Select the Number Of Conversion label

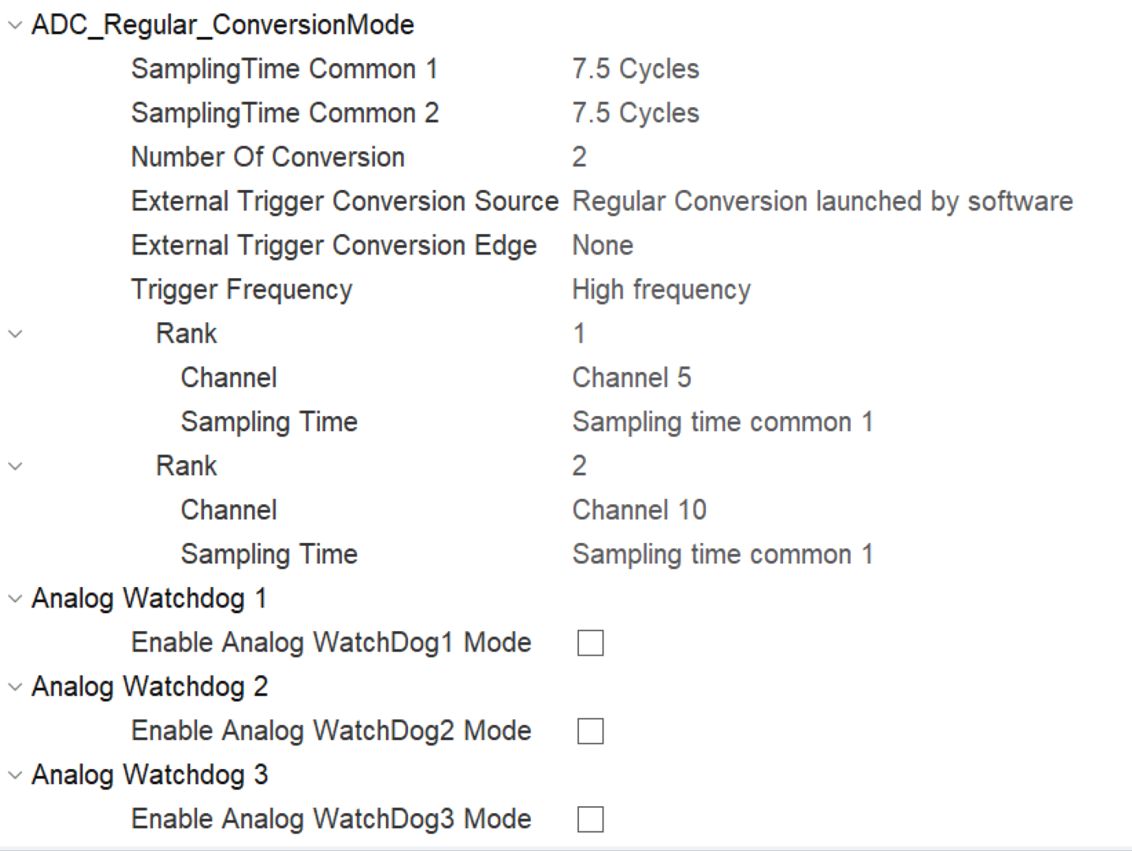[267, 158]
